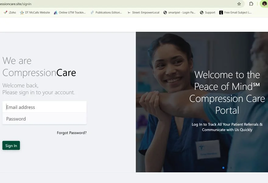Open the Street: EmpowerLocal bookmark
The height and width of the screenshot is (183, 268).
pyautogui.click(x=143, y=13)
